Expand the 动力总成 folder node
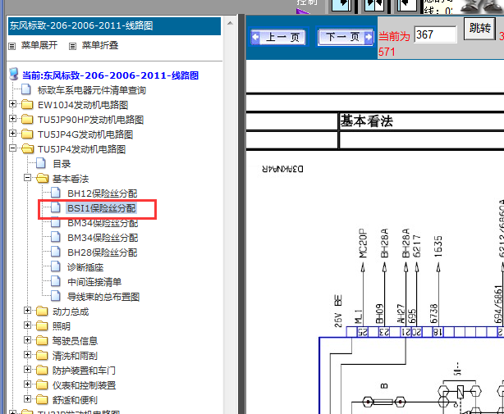 tap(28, 311)
